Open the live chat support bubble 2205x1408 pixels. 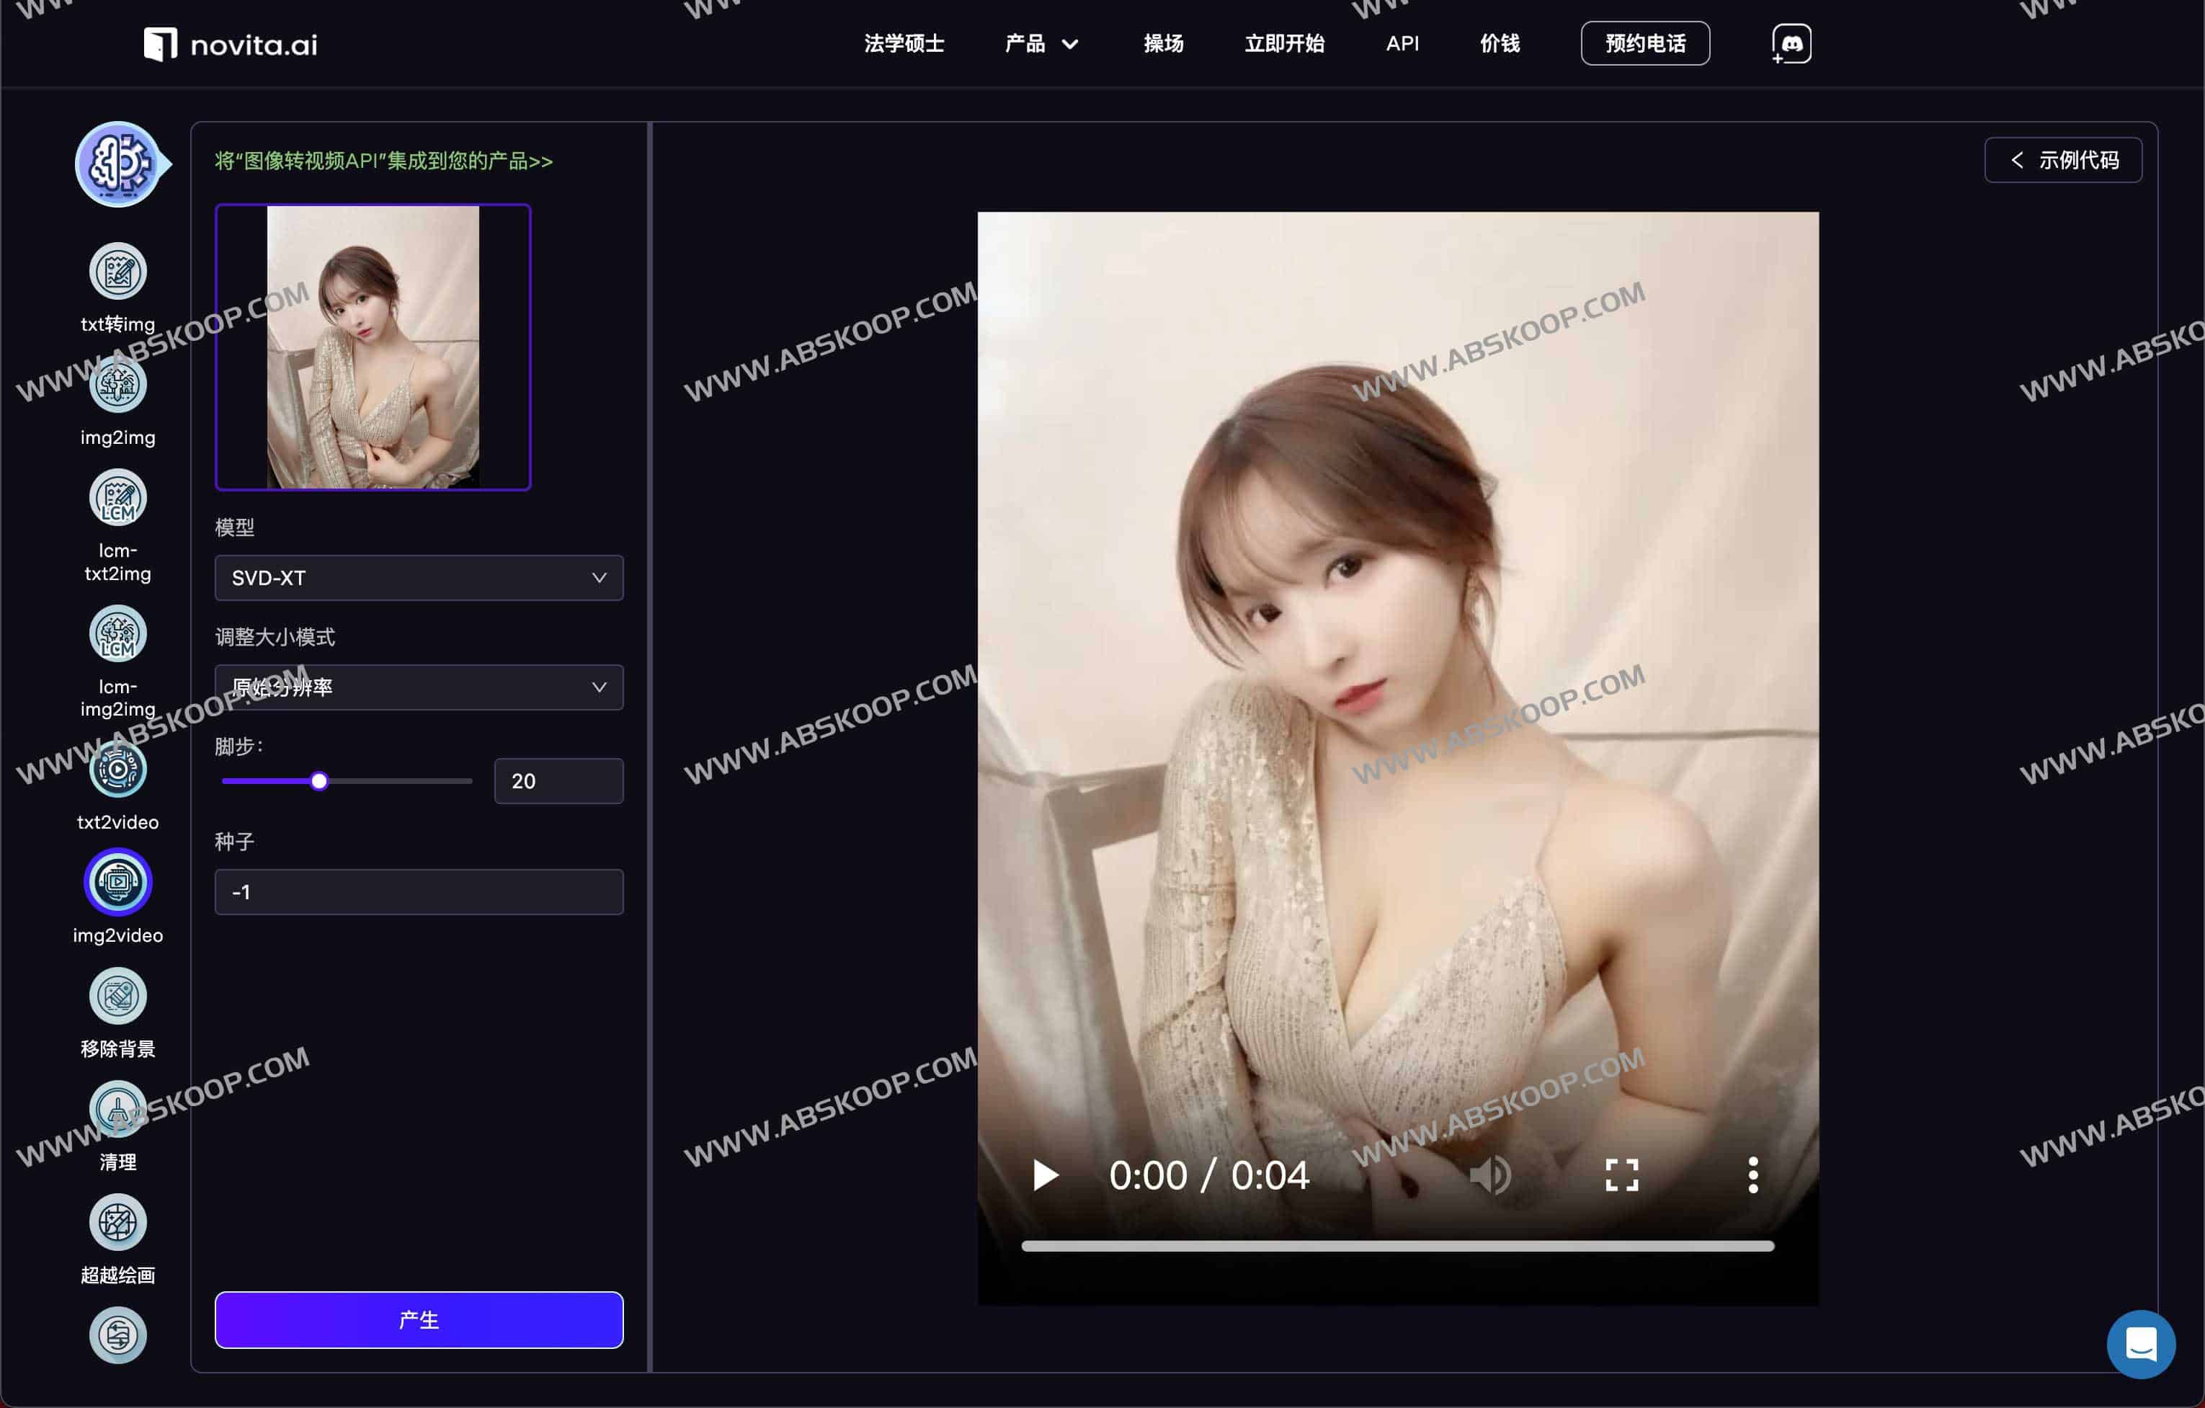[x=2140, y=1344]
